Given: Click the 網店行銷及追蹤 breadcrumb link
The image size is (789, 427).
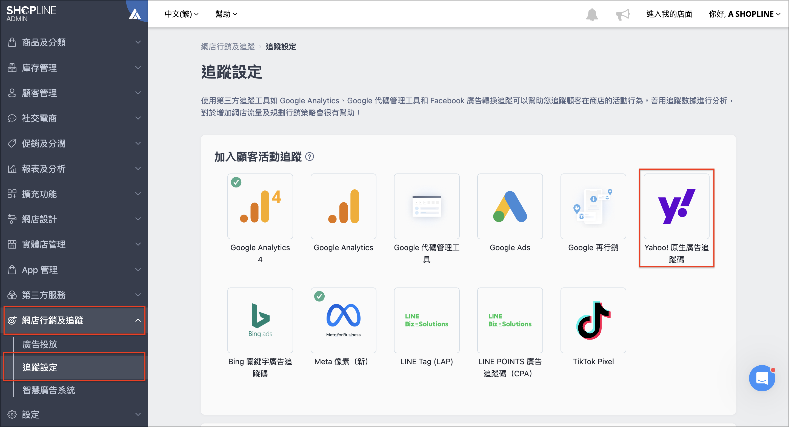Looking at the screenshot, I should 228,47.
